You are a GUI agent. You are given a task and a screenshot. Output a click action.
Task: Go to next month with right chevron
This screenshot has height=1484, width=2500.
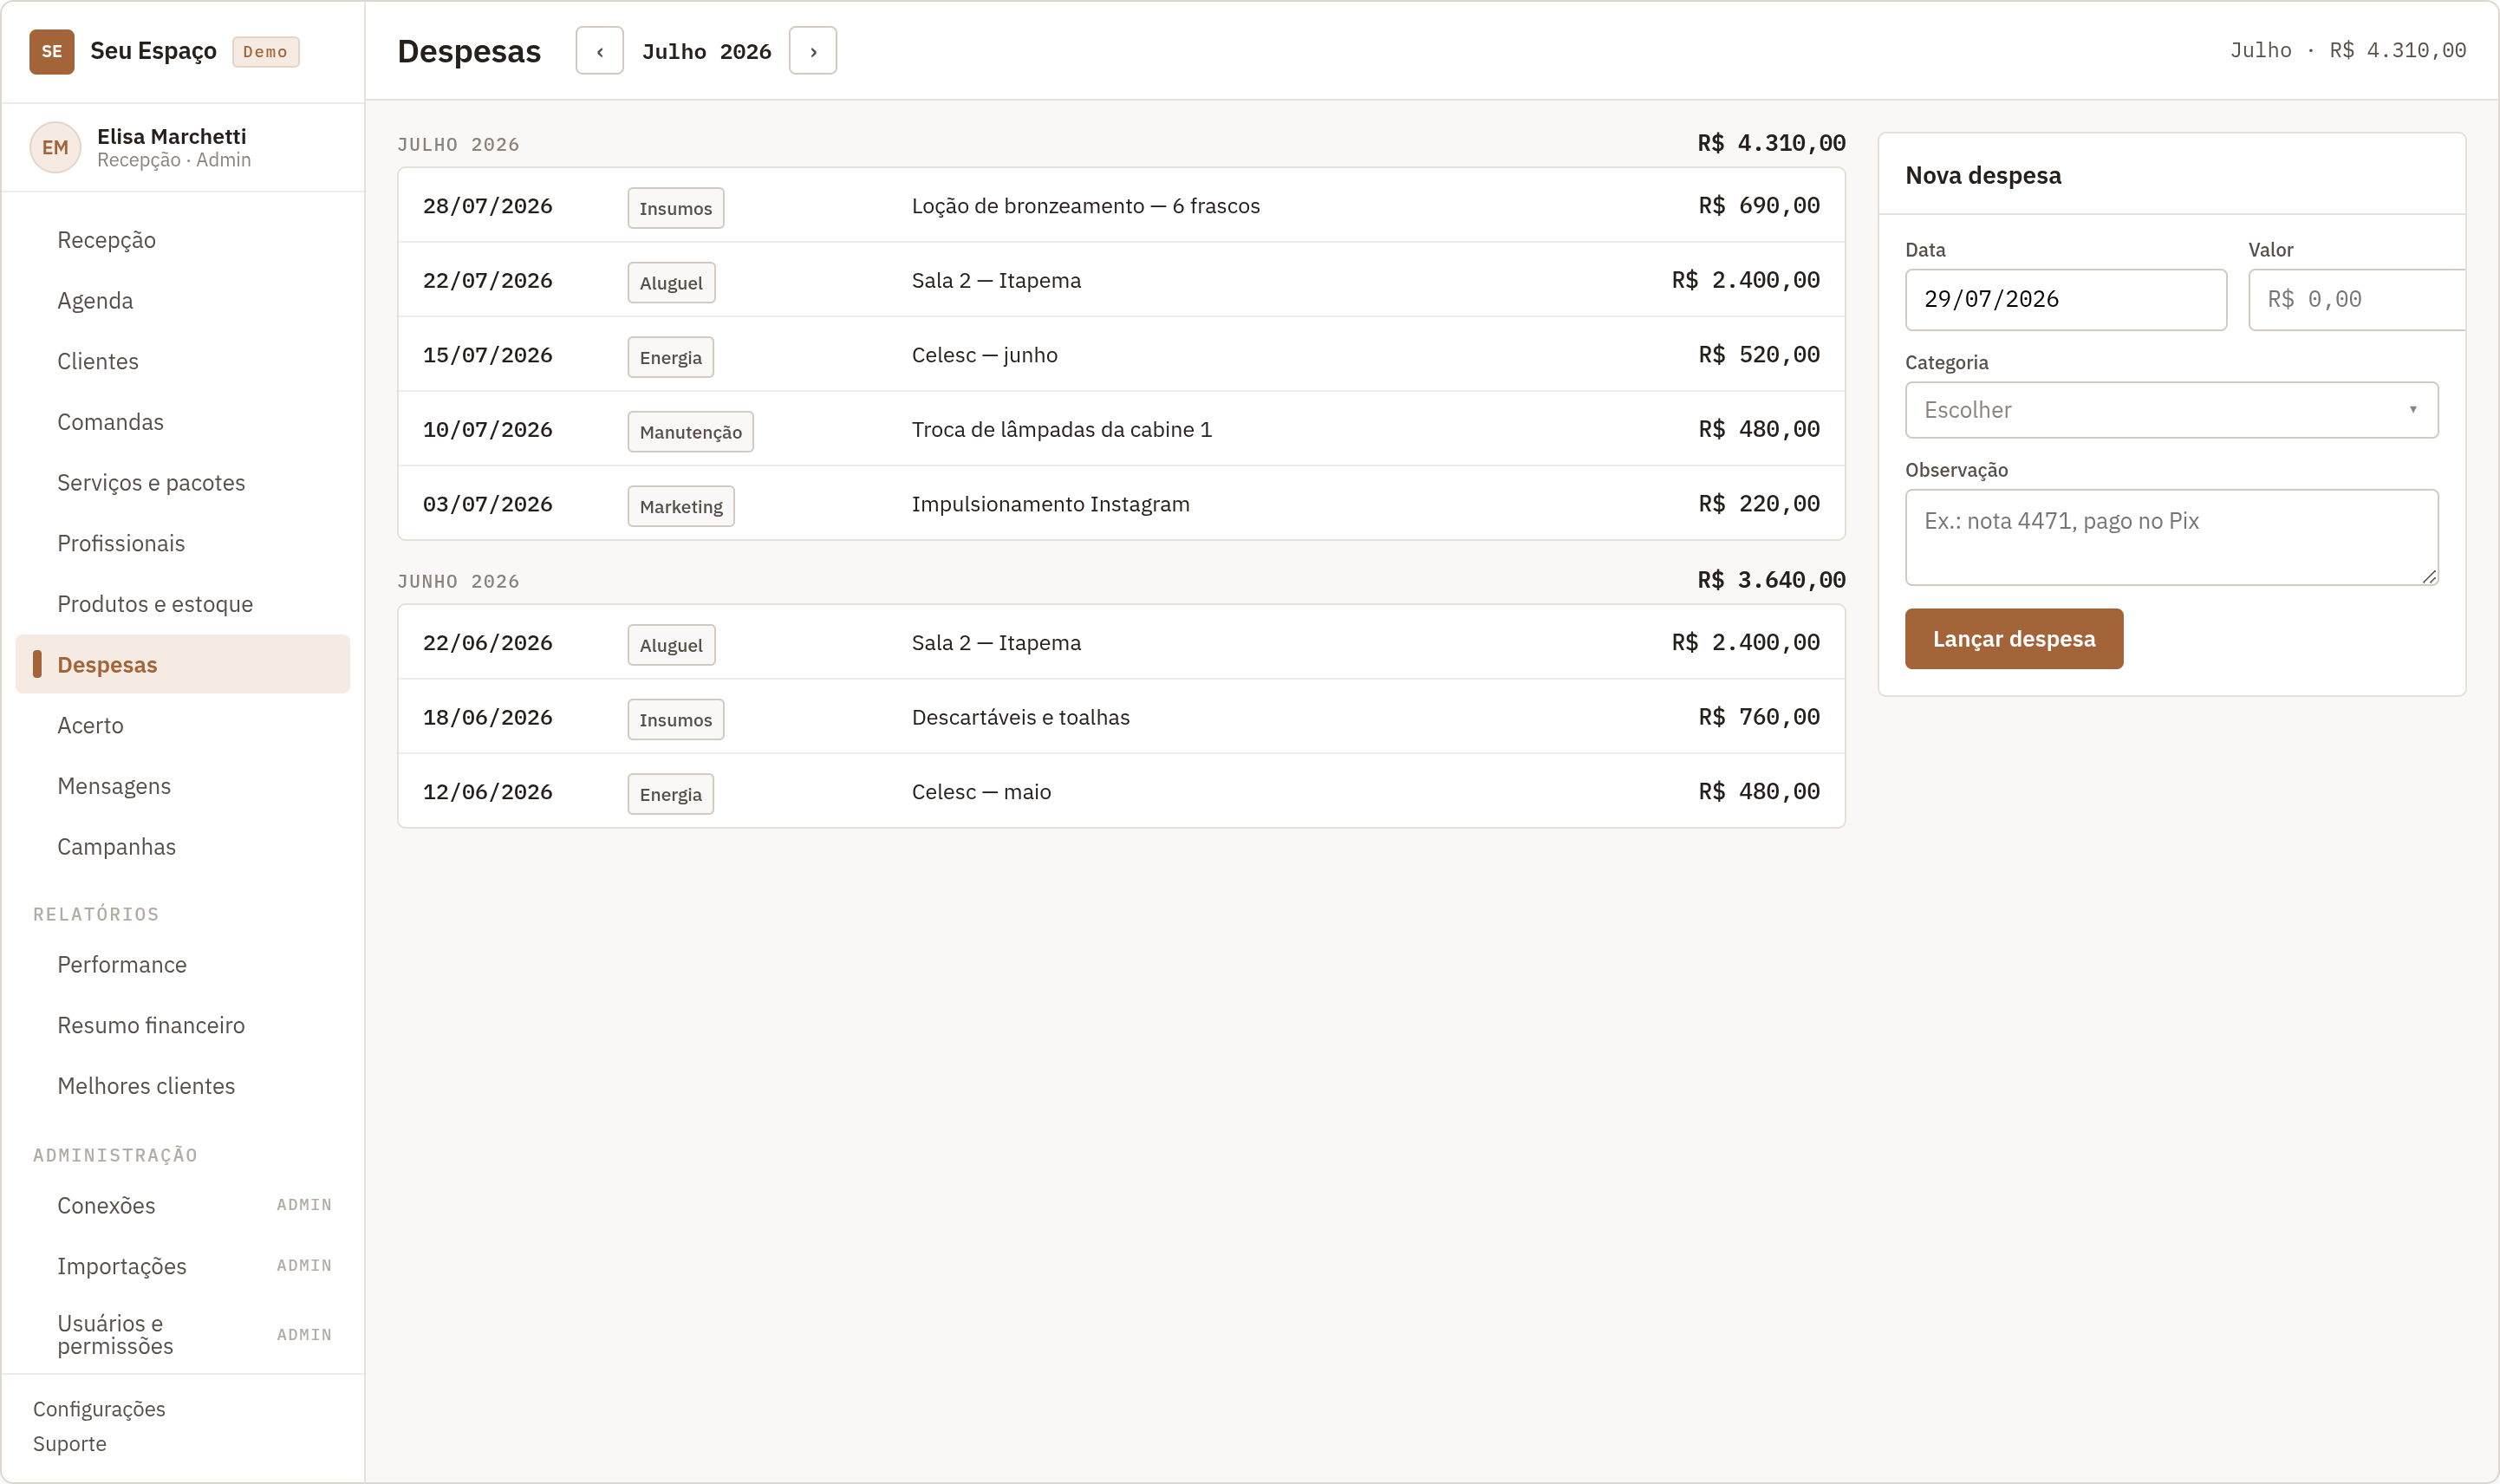813,51
